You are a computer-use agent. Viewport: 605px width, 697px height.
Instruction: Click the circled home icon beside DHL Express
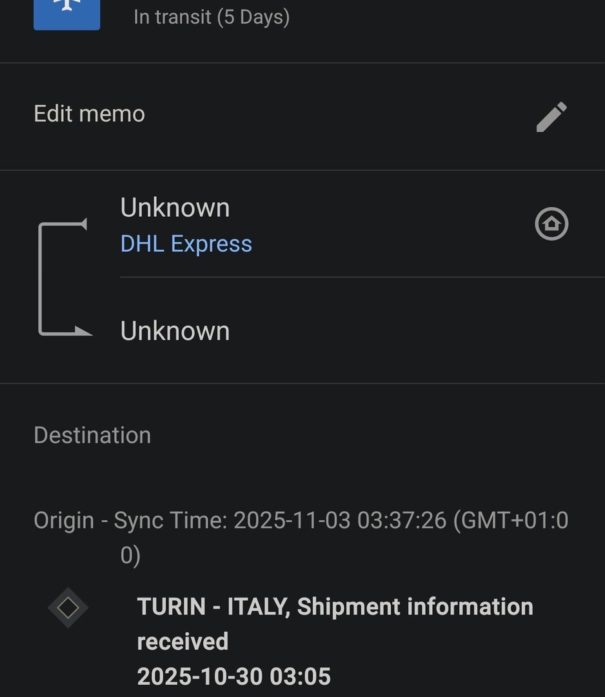click(x=551, y=224)
